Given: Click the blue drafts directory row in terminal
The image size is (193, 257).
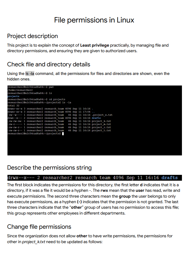Looking at the screenshot, I should click(54, 118).
